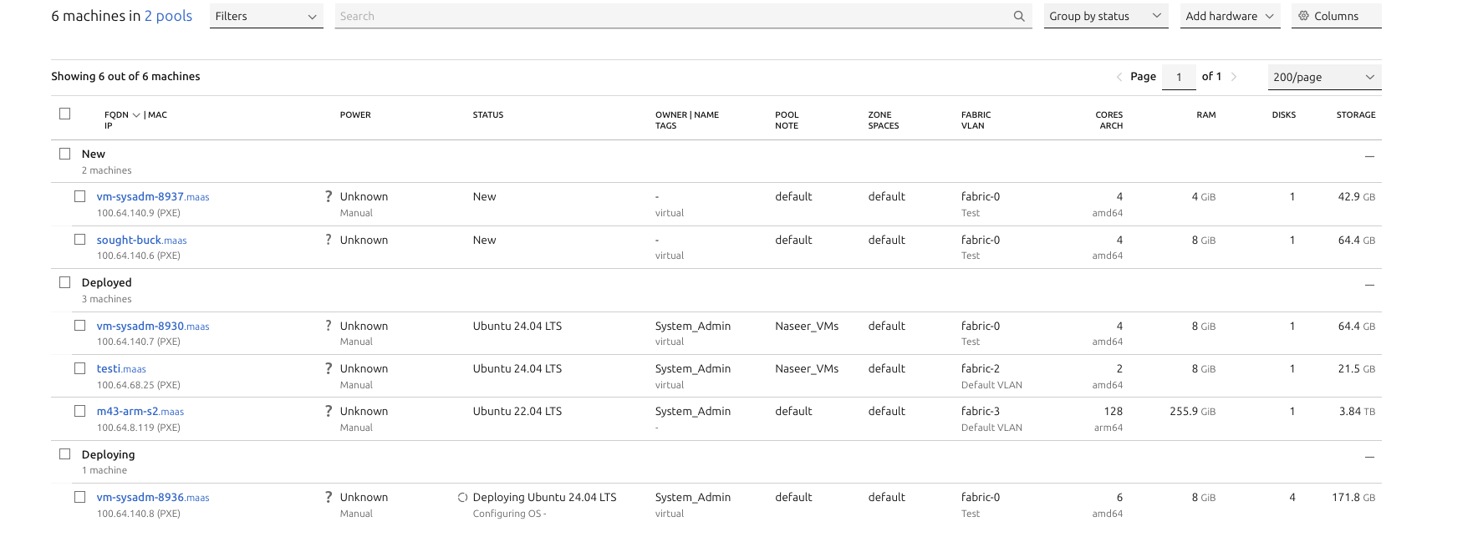Collapse the New machines group
Viewport: 1483px width, 537px height.
[x=1369, y=156]
